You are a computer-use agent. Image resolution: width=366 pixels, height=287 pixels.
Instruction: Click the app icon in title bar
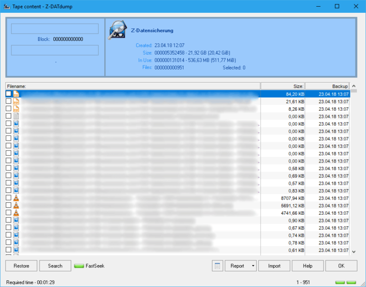point(7,6)
